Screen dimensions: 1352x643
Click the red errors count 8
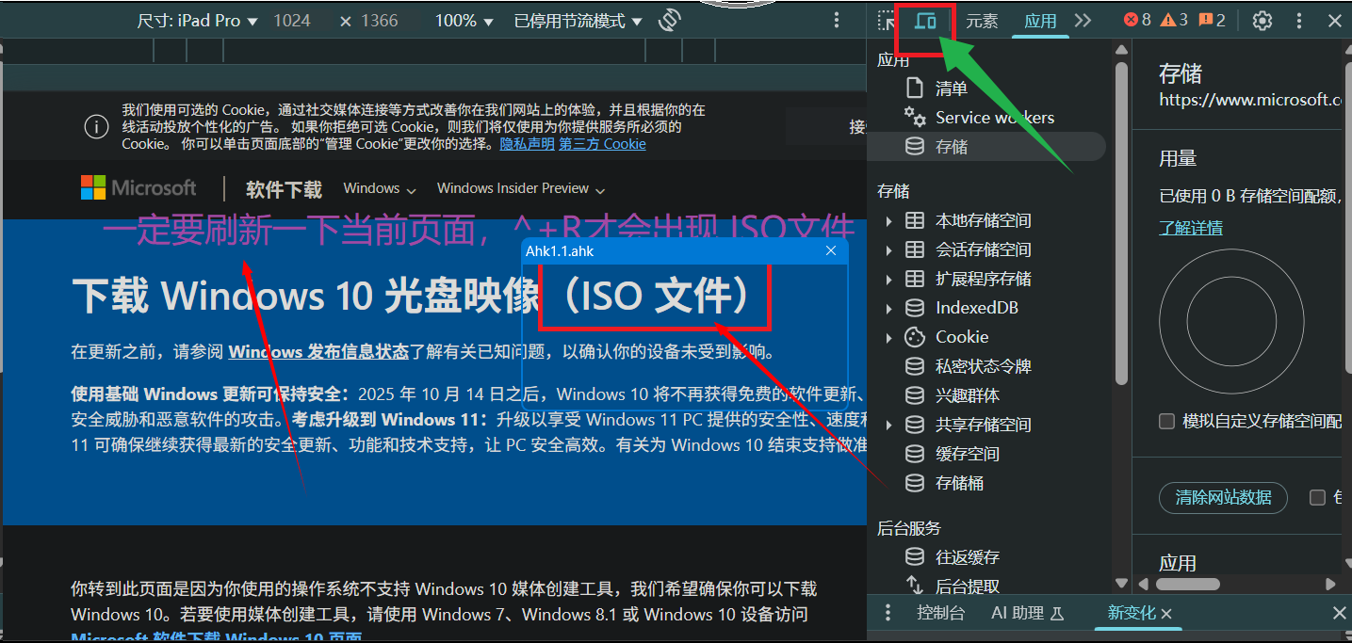(1137, 20)
